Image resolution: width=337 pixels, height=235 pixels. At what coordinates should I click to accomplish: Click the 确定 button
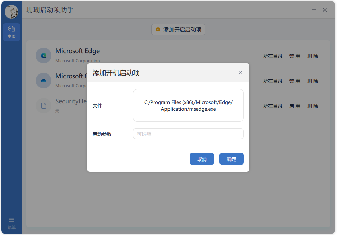click(x=231, y=159)
